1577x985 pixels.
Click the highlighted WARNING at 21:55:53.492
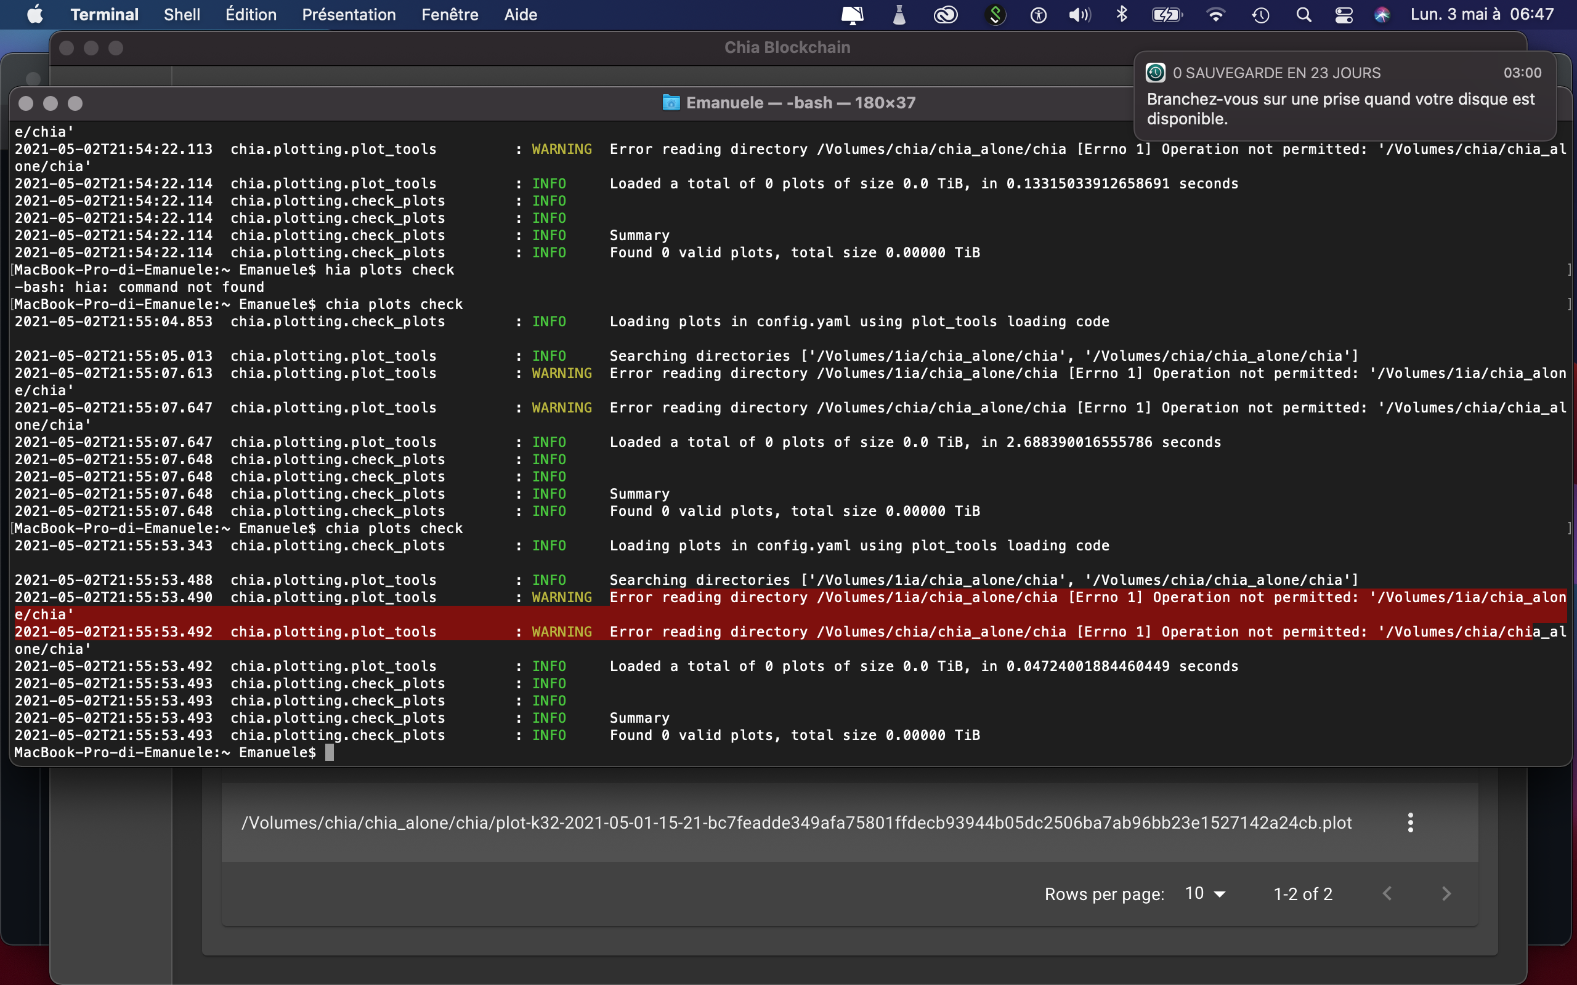pos(562,632)
